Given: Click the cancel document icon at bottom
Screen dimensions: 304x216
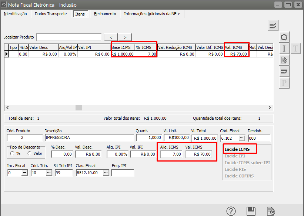Looking at the screenshot, I should [271, 211].
